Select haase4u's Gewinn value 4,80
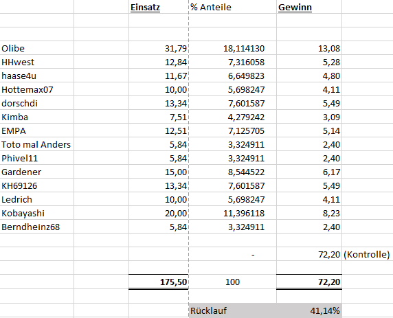The height and width of the screenshot is (318, 393). coord(309,76)
